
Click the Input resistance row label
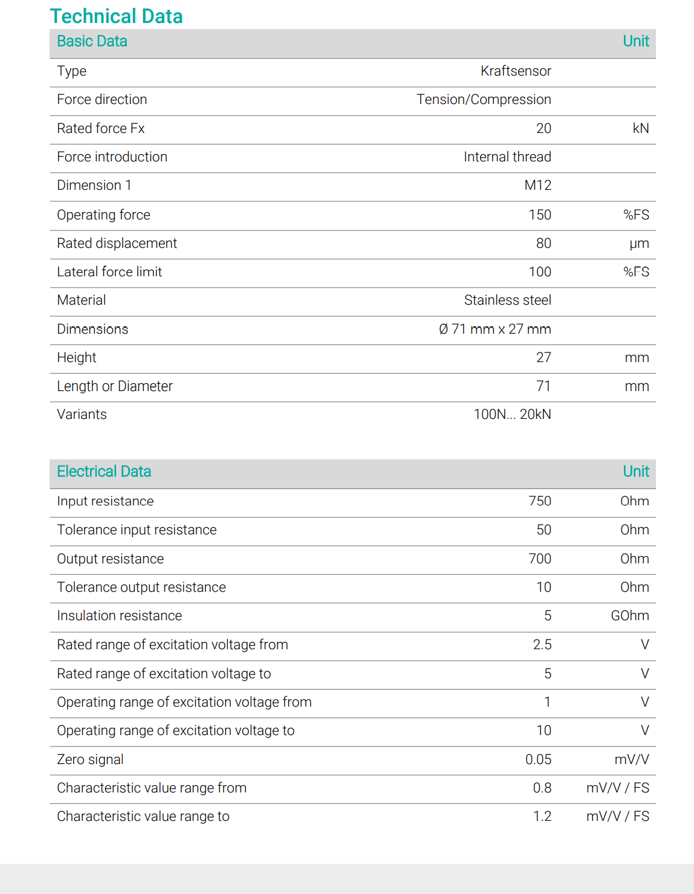[x=105, y=501]
